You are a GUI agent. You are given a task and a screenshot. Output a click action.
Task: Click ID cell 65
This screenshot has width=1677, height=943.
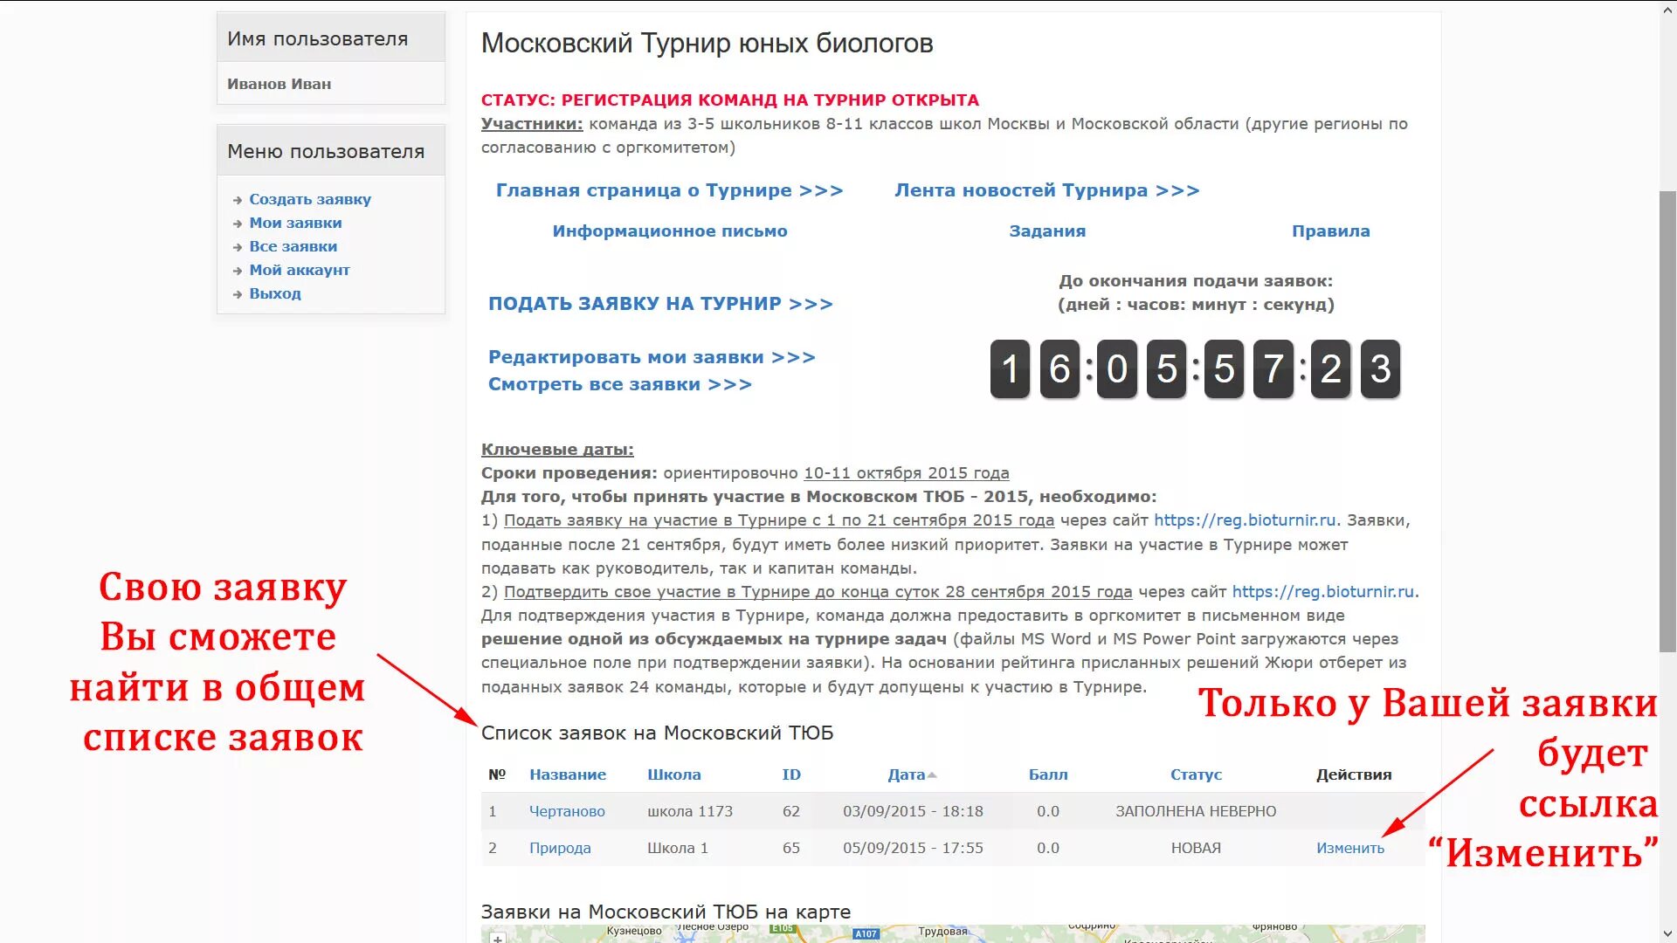click(791, 848)
